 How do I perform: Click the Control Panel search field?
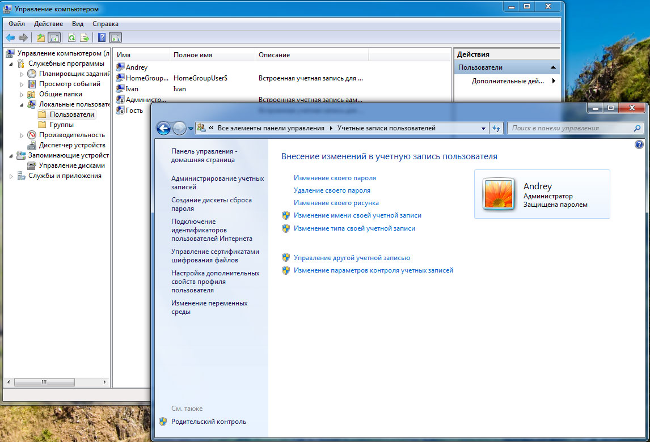(x=570, y=128)
